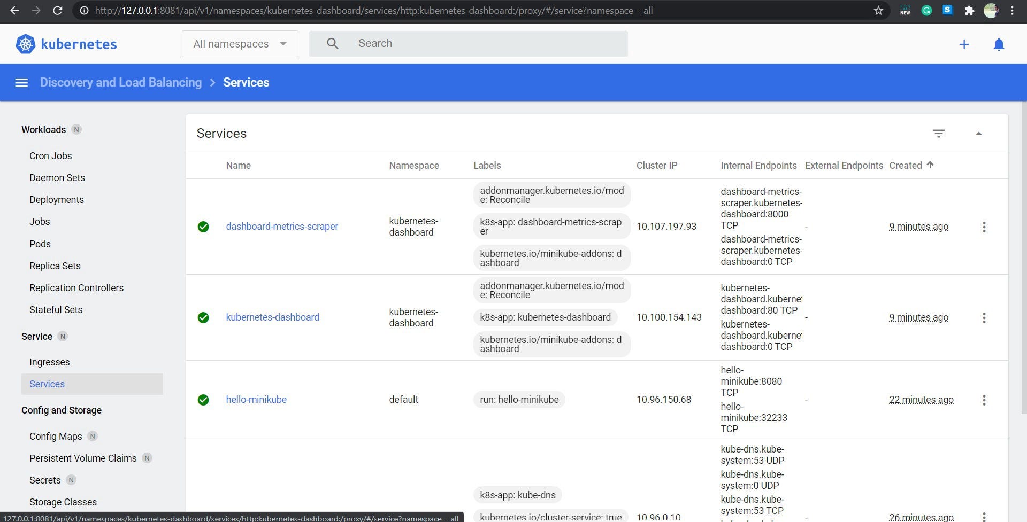Open the Chrome three-dot menu
The width and height of the screenshot is (1027, 522).
pyautogui.click(x=1012, y=11)
